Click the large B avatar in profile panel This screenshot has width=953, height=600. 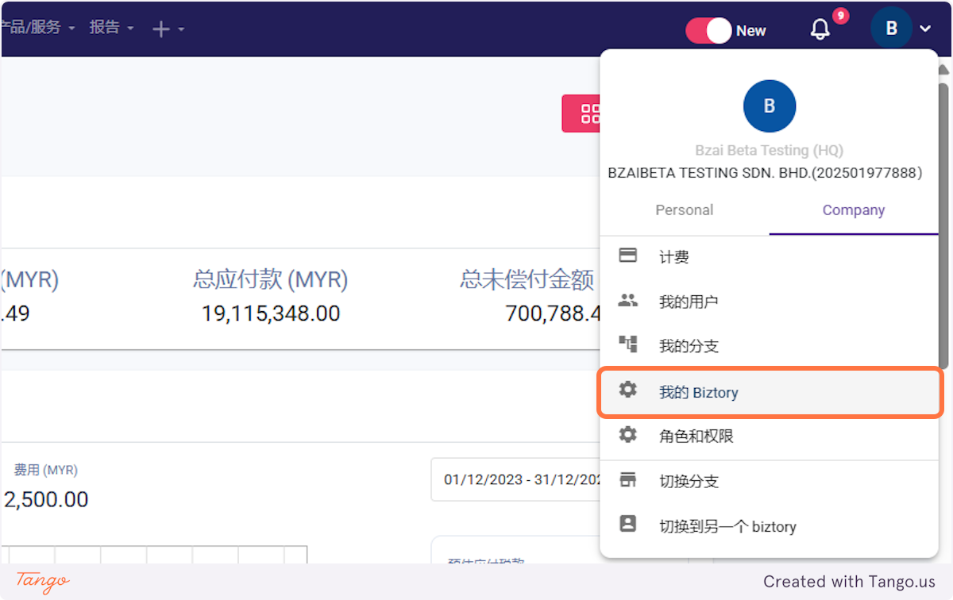click(x=770, y=106)
